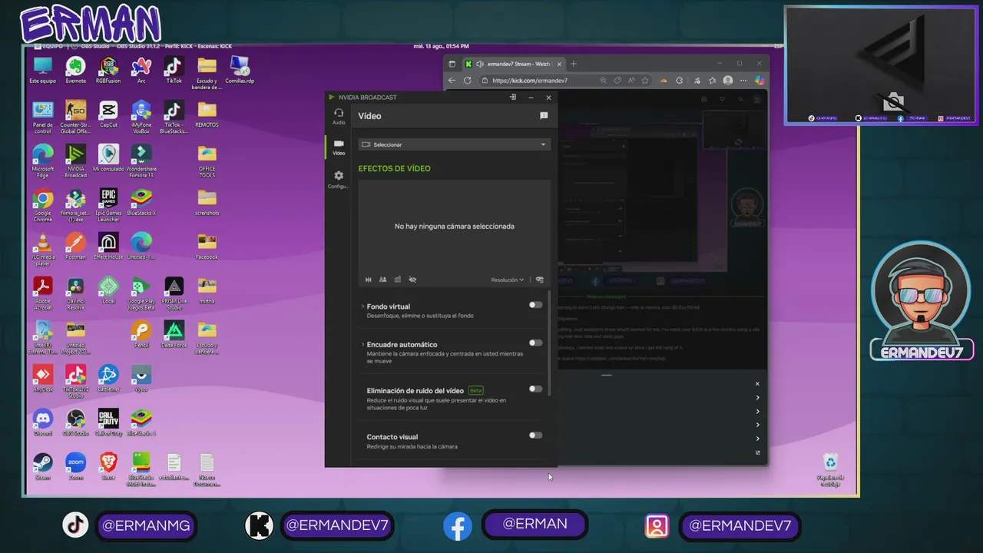Viewport: 983px width, 553px height.
Task: Open the Zoom desktop shortcut
Action: [75, 466]
